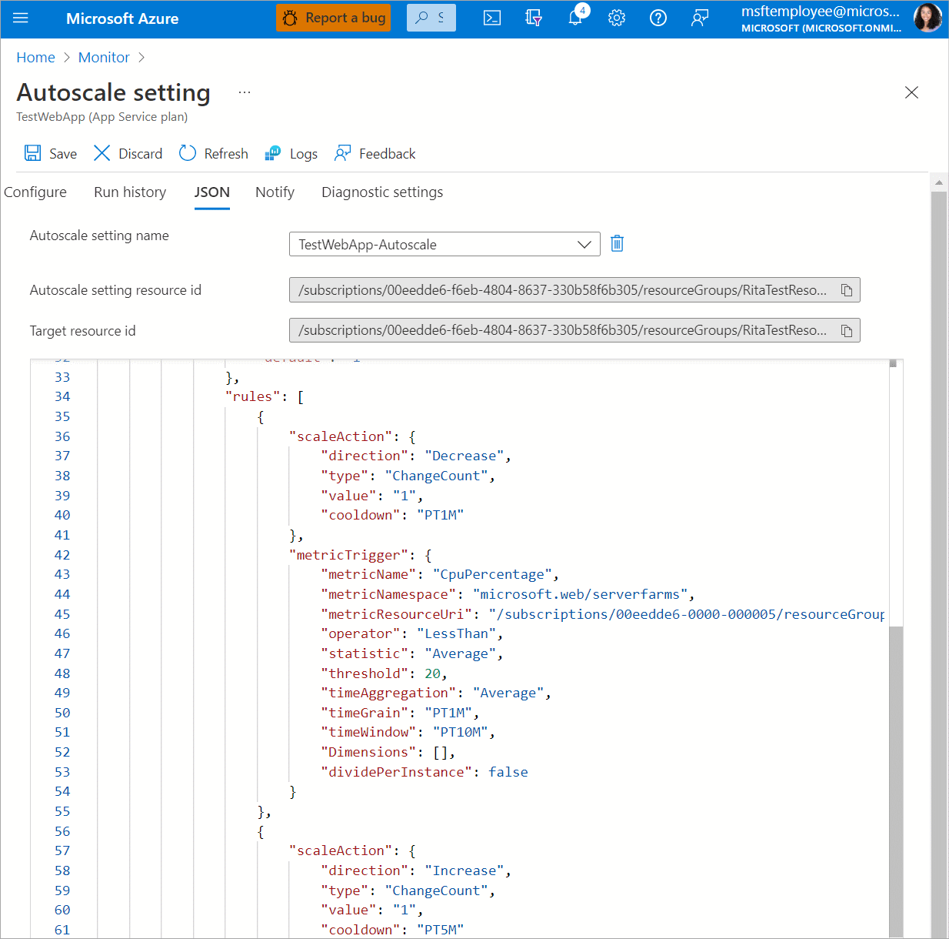Expand the autoscale setting name dropdown
This screenshot has height=939, width=949.
pyautogui.click(x=584, y=244)
